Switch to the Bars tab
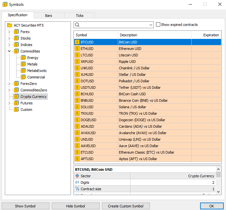 pos(49,16)
